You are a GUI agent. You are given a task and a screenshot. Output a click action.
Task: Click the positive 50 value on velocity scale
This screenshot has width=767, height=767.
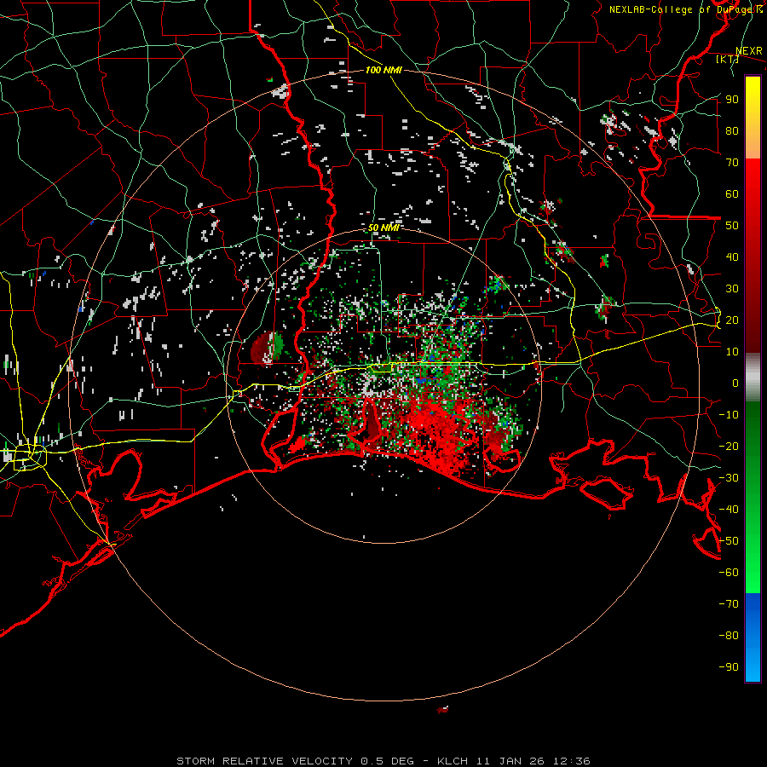(732, 226)
